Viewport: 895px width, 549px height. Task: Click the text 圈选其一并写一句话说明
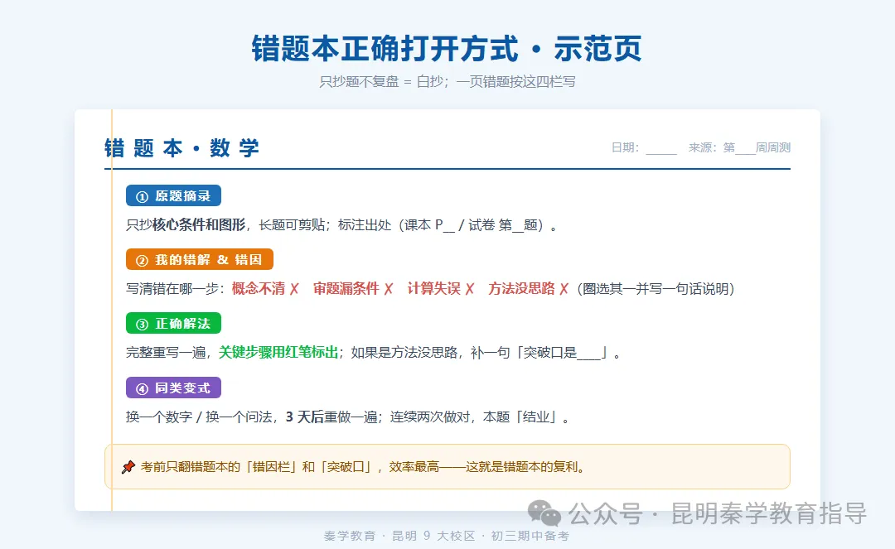tap(656, 288)
